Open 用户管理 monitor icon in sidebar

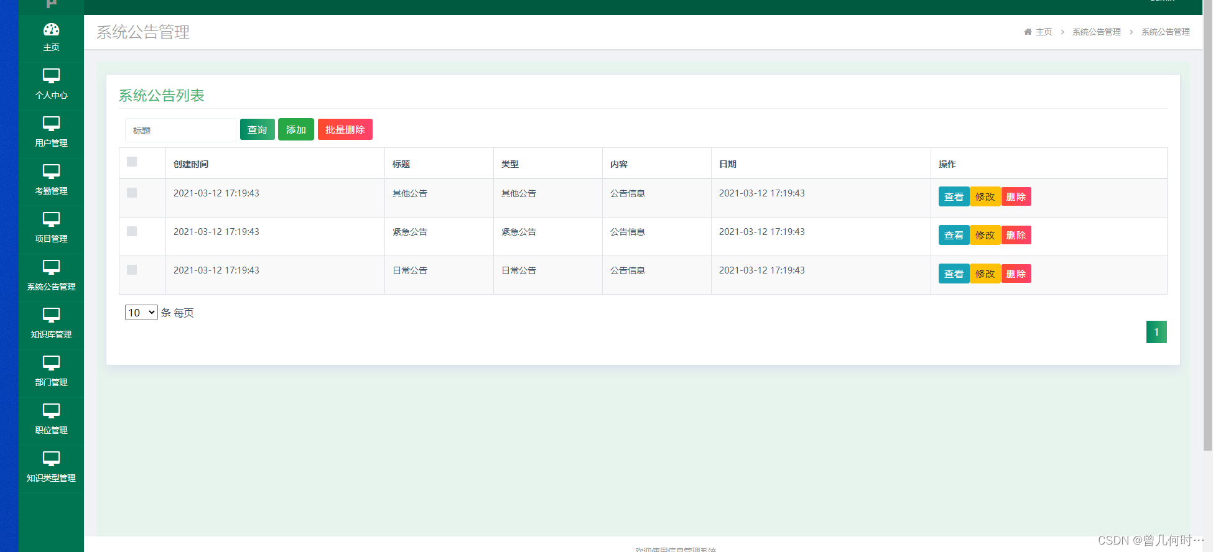coord(51,124)
